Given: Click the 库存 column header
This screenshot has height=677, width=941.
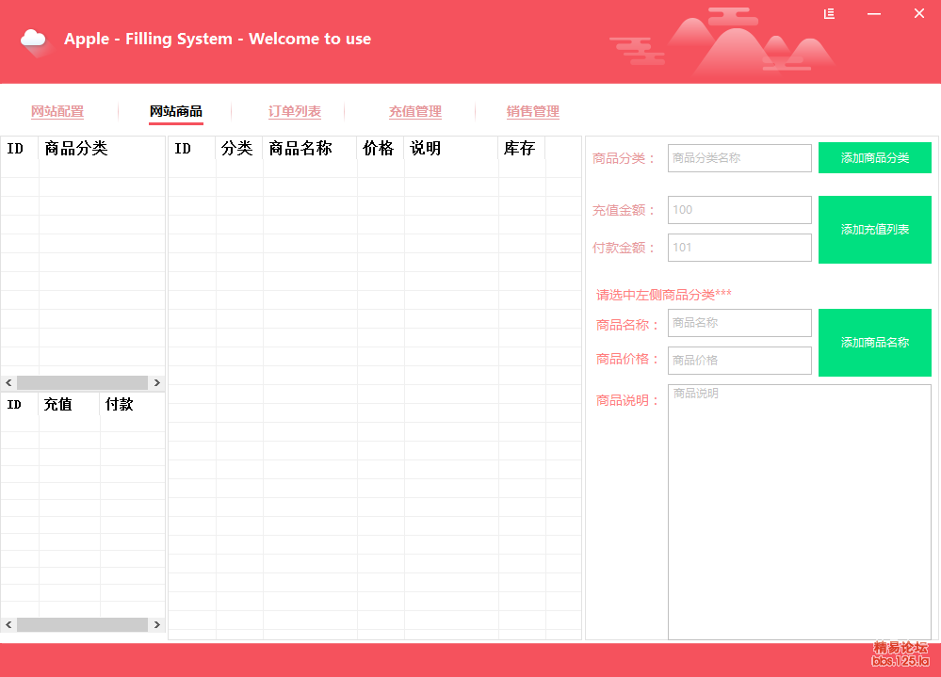Looking at the screenshot, I should tap(521, 149).
